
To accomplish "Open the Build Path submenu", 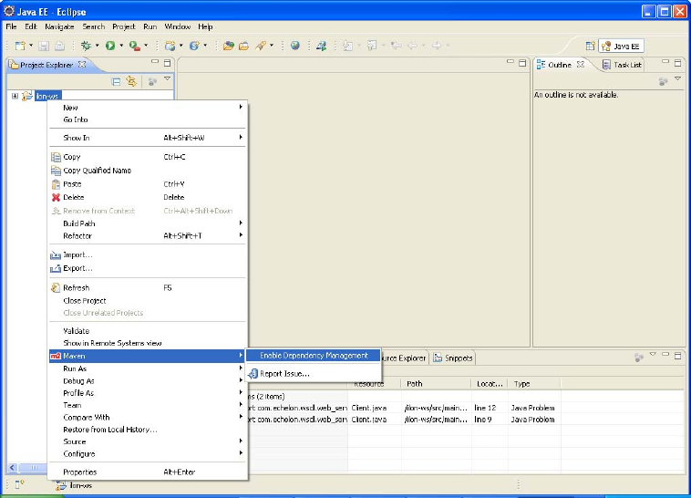I will pyautogui.click(x=148, y=223).
